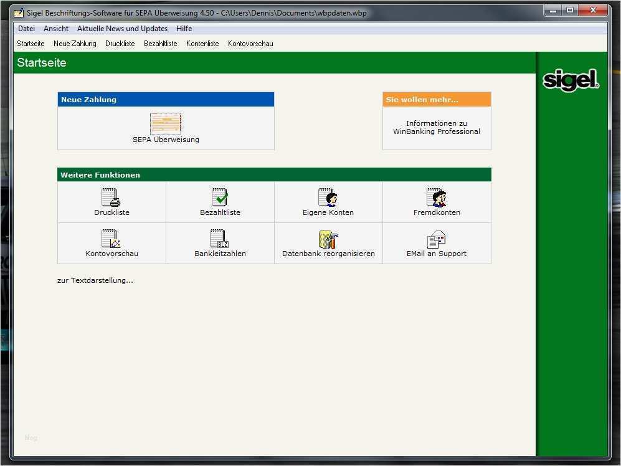Screen dimensions: 621x466
Task: Click the Neue Zahlung blue panel header
Action: 166,100
